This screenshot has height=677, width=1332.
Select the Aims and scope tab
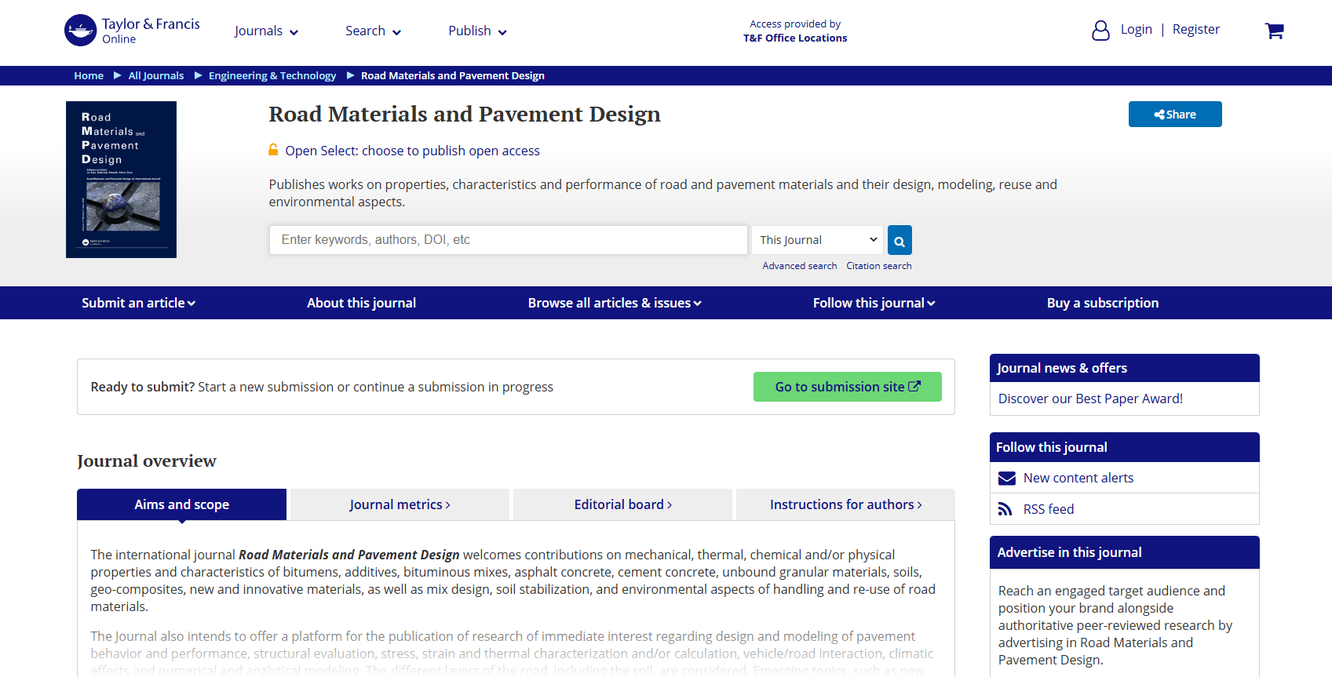[x=181, y=504]
